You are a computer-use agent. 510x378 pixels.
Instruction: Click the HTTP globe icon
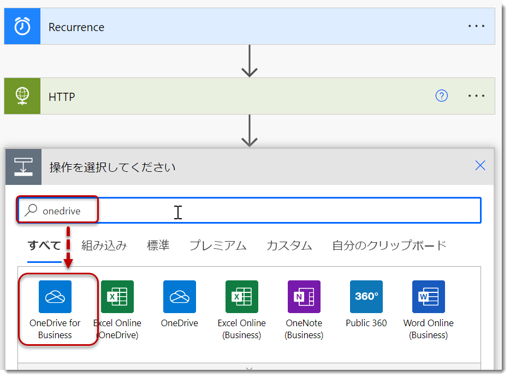tap(22, 96)
